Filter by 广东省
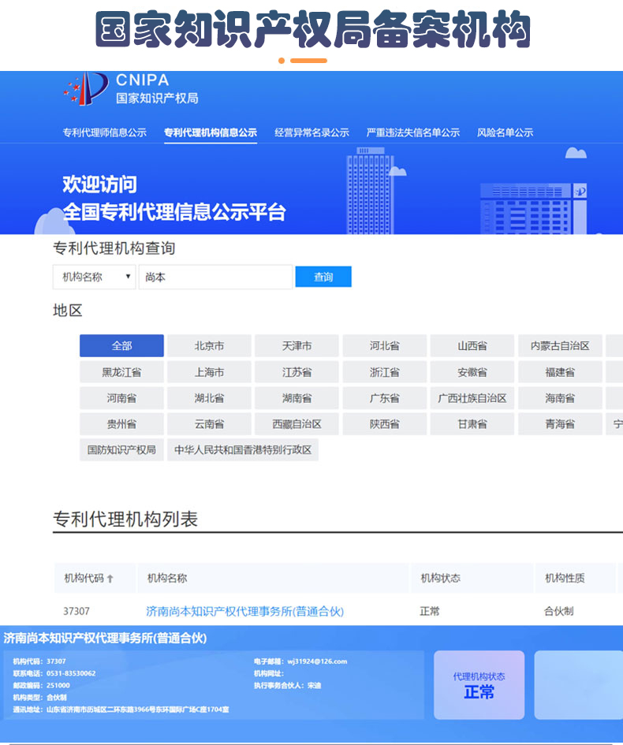 [384, 398]
